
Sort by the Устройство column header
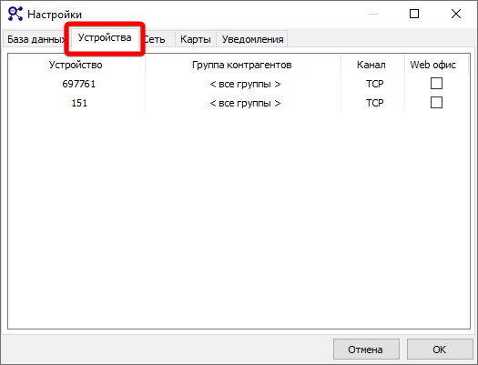point(76,65)
